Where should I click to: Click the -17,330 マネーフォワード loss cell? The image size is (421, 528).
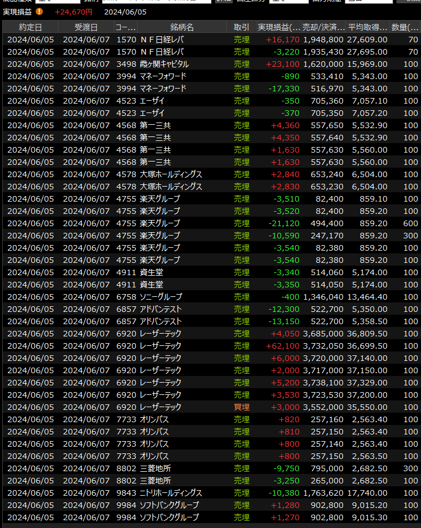coord(285,89)
